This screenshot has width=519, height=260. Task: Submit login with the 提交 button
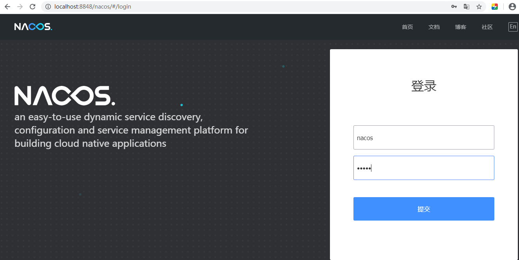(x=424, y=209)
